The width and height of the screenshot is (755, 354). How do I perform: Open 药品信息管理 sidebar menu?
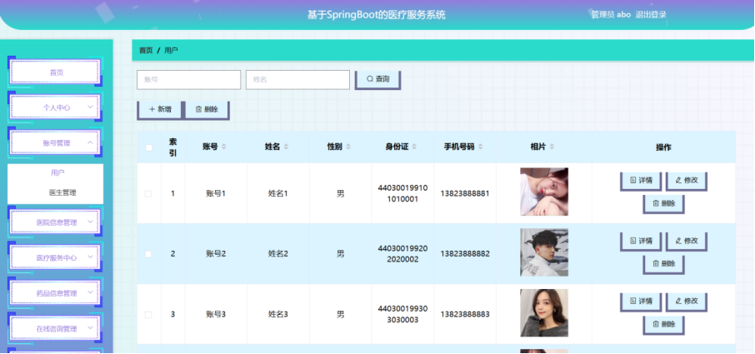55,293
